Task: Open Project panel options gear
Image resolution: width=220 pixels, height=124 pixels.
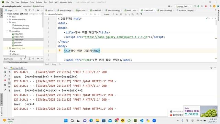Action: click(x=38, y=10)
